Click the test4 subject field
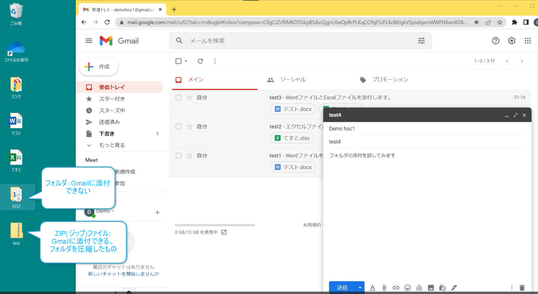 pos(427,142)
